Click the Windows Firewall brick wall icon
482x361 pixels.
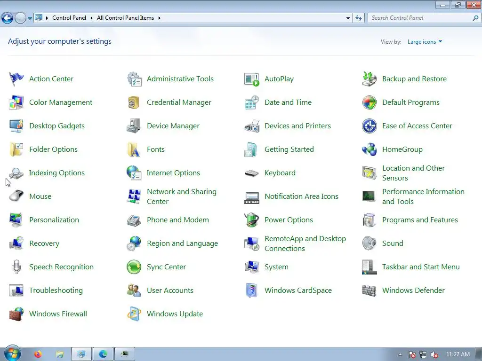pyautogui.click(x=16, y=314)
